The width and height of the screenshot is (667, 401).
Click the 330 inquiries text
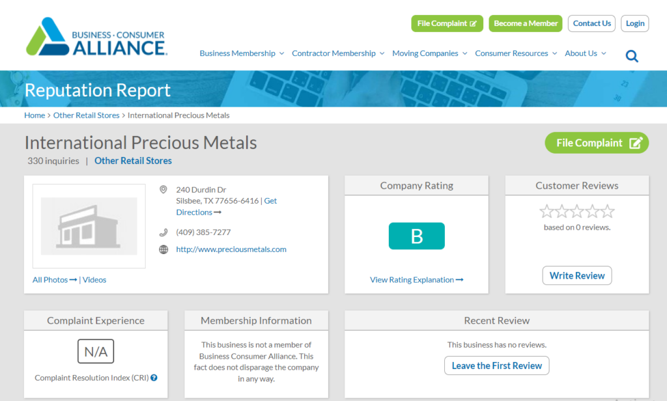click(53, 161)
